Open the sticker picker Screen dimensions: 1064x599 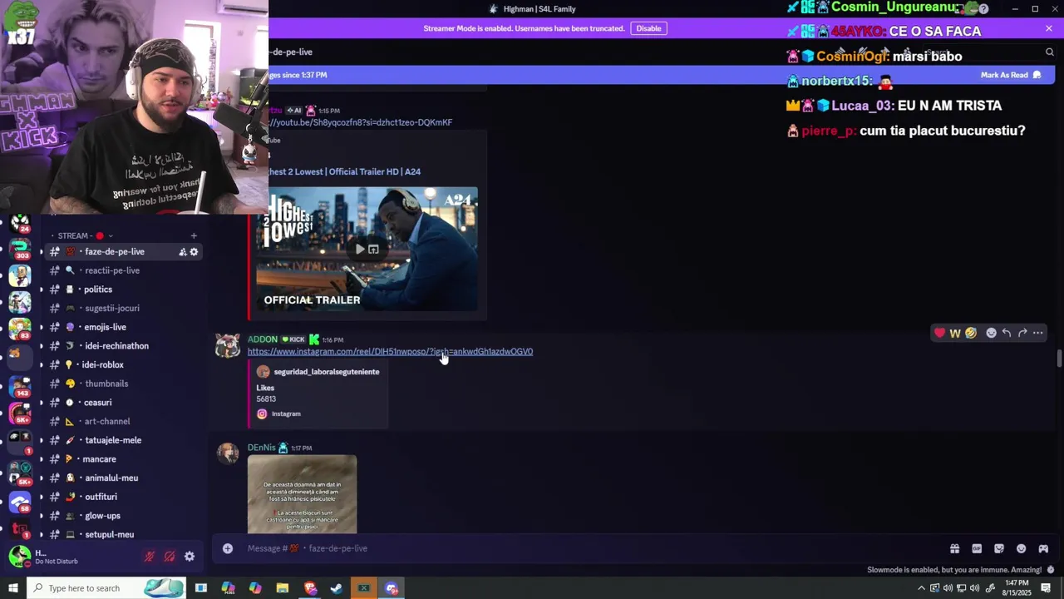coord(999,548)
